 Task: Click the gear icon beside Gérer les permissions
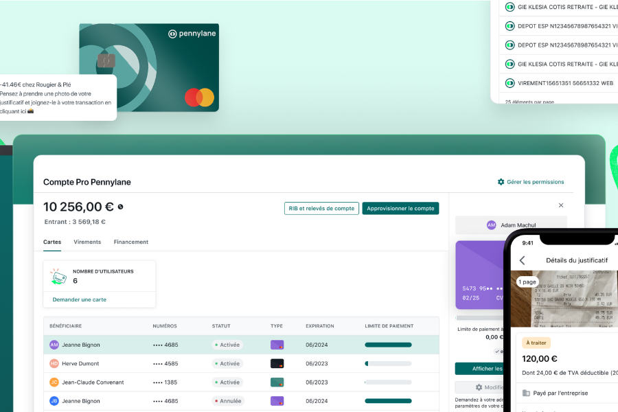pyautogui.click(x=501, y=182)
